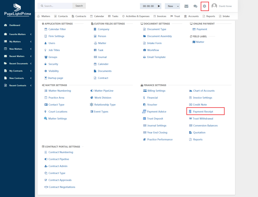Screen dimensions: 258x197
Task: Open the Intake tab
Action: click(x=224, y=16)
